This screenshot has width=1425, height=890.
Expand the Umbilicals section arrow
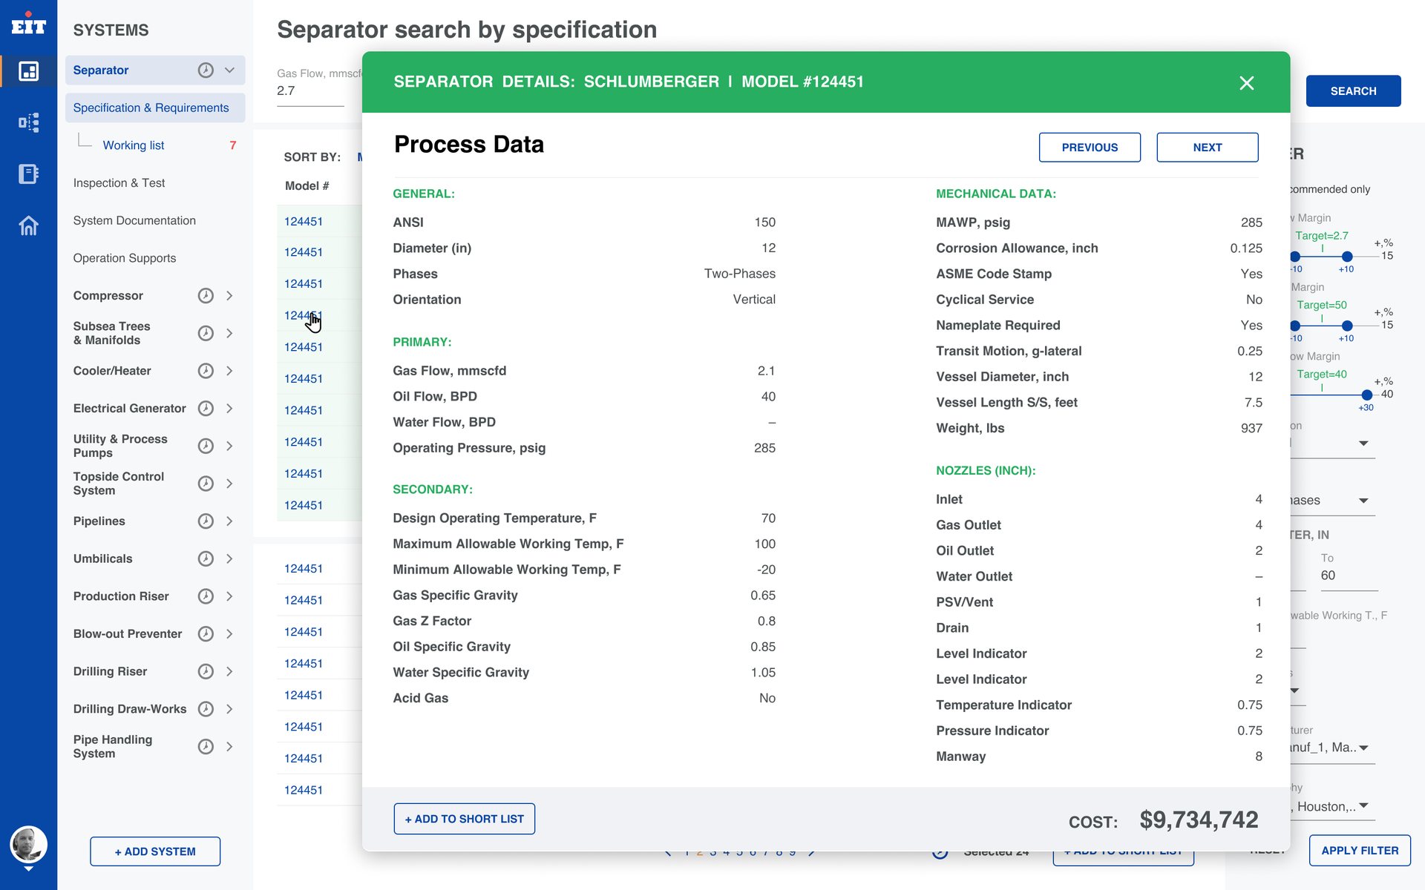229,558
